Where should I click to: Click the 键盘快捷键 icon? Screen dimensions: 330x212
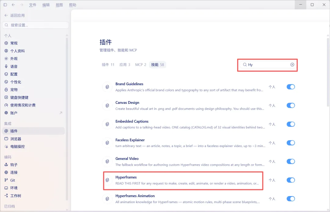tap(6, 97)
